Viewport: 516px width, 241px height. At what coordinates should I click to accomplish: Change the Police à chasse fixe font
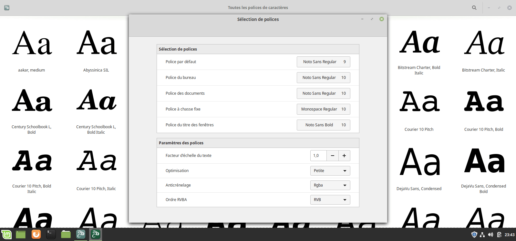point(324,109)
